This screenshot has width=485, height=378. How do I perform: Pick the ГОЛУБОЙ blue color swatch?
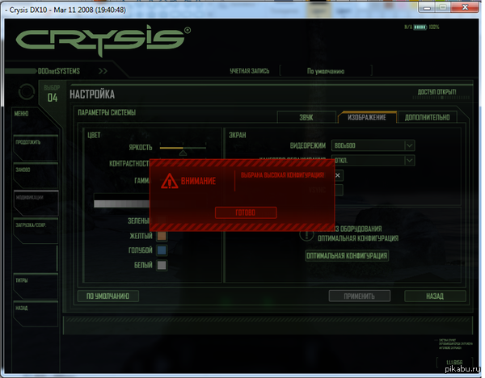[162, 250]
